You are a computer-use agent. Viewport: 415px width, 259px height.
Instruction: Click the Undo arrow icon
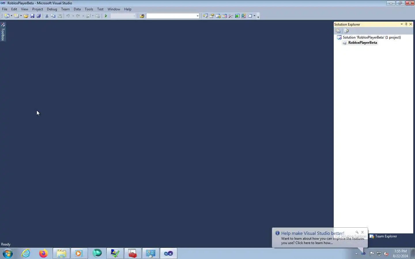pos(68,16)
